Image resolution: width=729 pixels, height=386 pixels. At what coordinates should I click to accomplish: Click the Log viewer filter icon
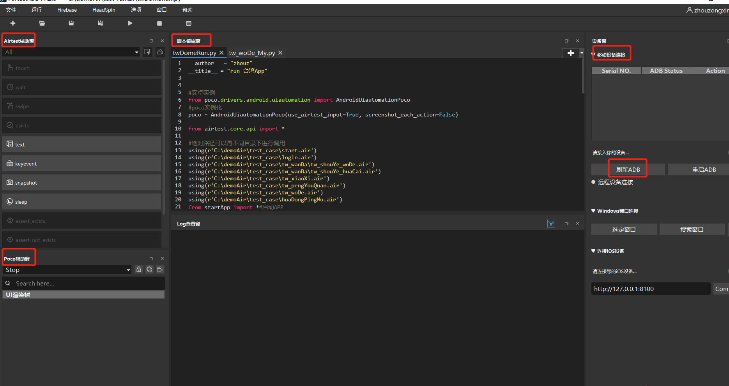551,224
